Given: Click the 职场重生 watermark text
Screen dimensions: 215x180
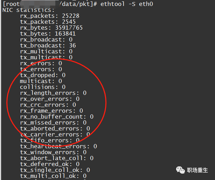Looking at the screenshot, I should point(197,170).
